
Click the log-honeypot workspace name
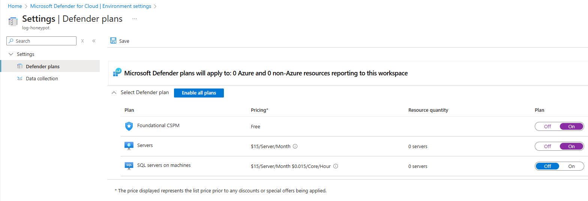pos(36,28)
